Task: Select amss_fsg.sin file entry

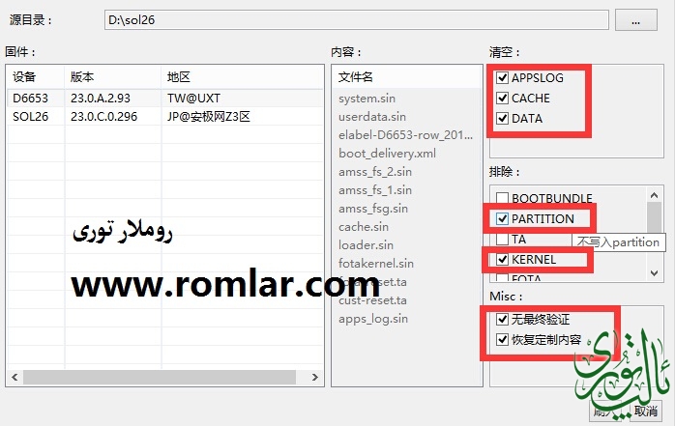Action: [x=373, y=209]
